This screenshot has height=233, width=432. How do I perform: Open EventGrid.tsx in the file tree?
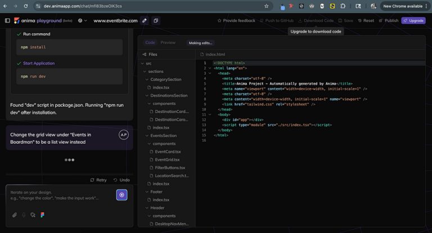[x=167, y=160]
